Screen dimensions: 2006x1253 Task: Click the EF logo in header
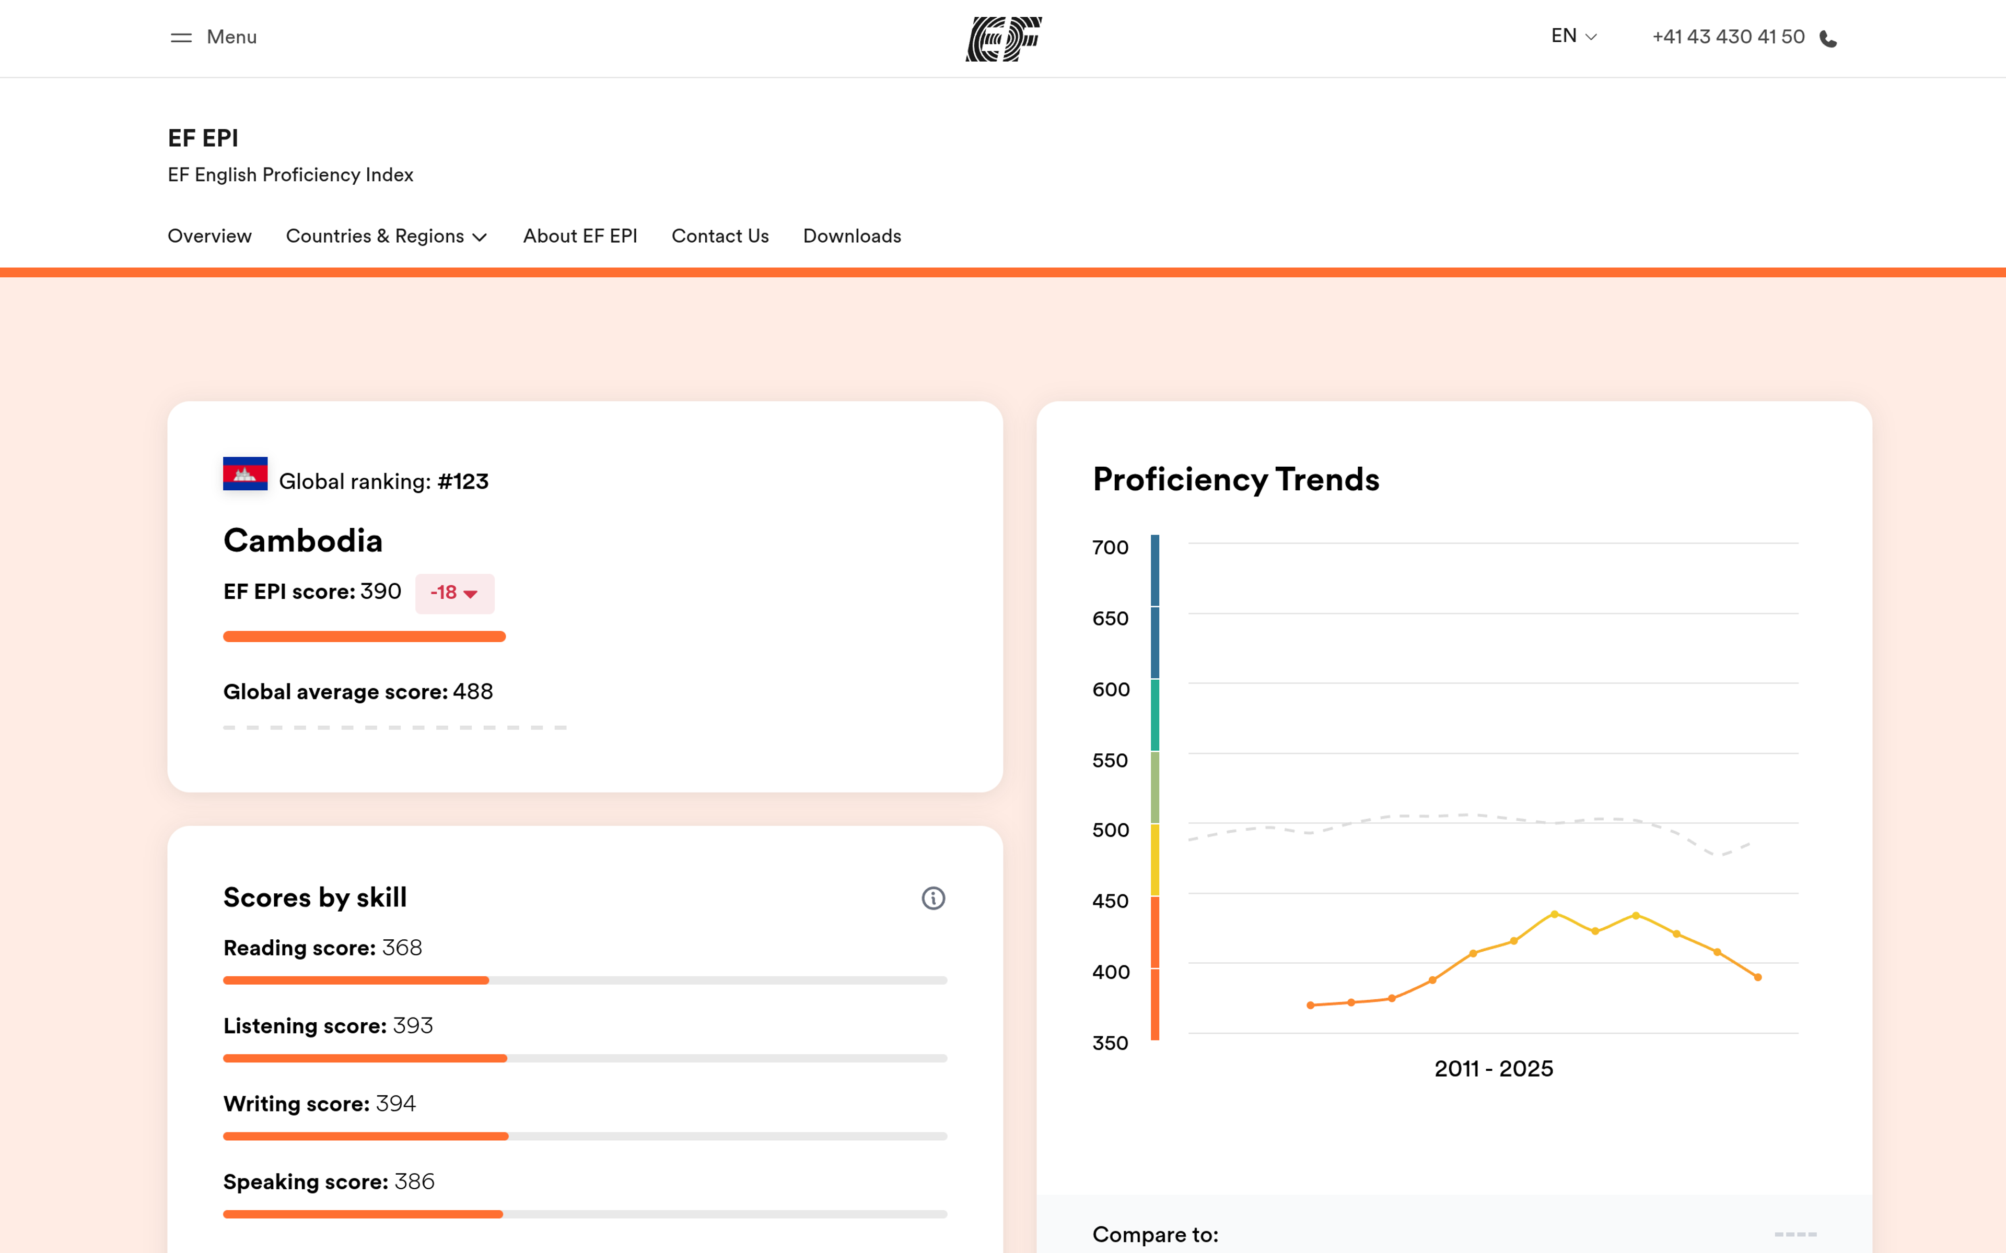point(1003,38)
